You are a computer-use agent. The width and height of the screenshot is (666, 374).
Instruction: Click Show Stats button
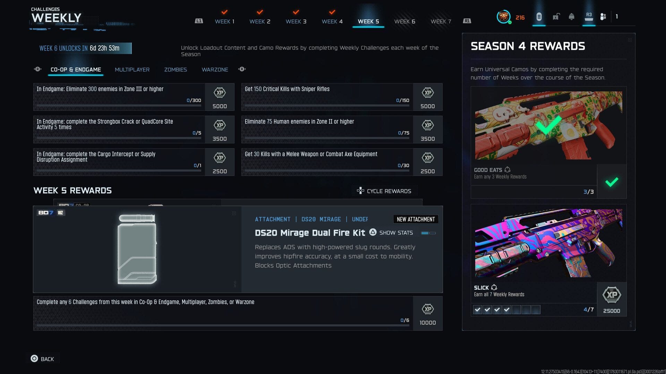pos(391,233)
